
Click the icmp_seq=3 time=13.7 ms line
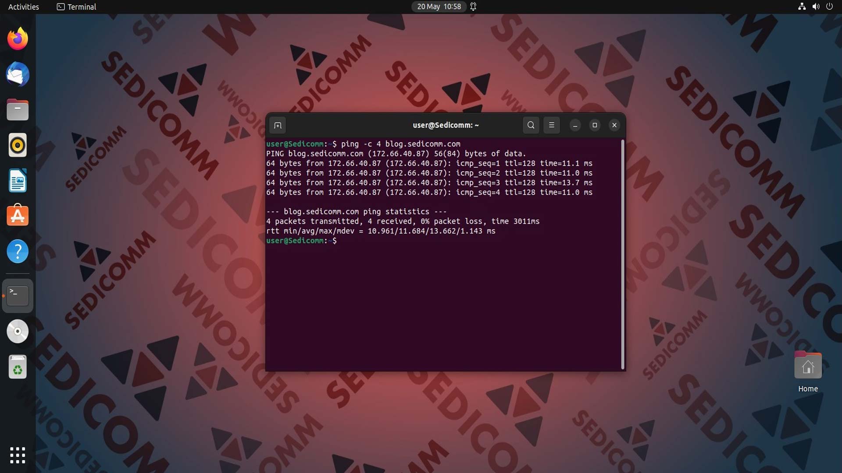tap(429, 183)
